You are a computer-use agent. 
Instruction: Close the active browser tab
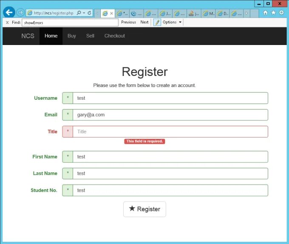point(111,13)
